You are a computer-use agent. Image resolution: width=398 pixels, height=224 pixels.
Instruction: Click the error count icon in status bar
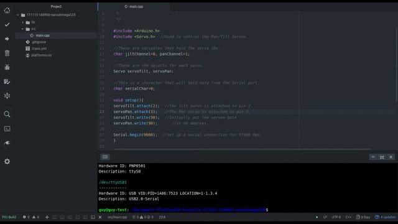click(x=24, y=217)
